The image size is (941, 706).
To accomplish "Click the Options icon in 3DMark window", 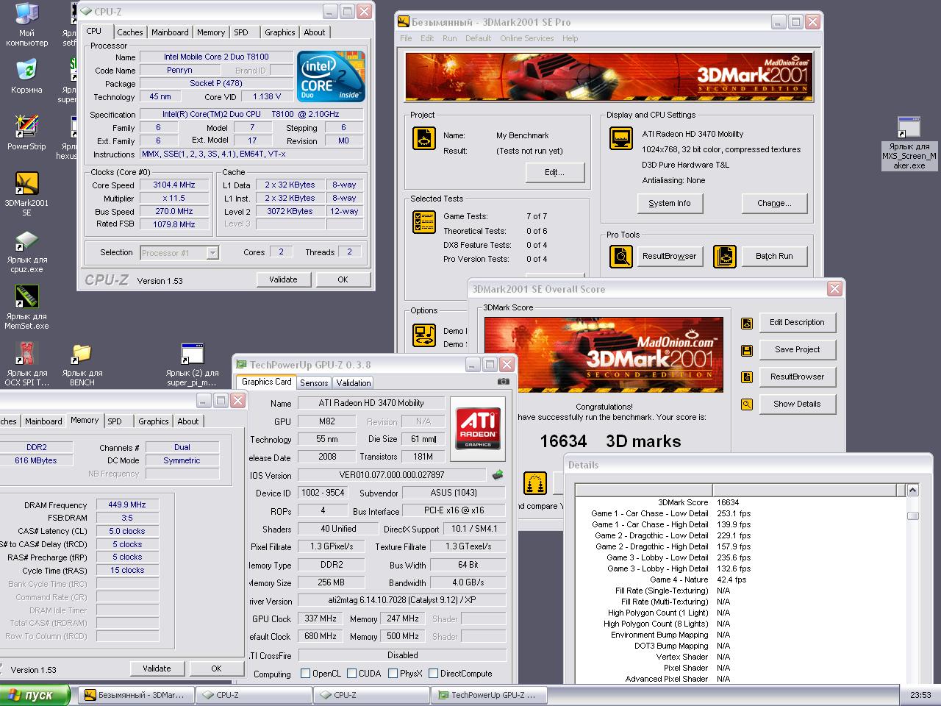I will click(424, 335).
